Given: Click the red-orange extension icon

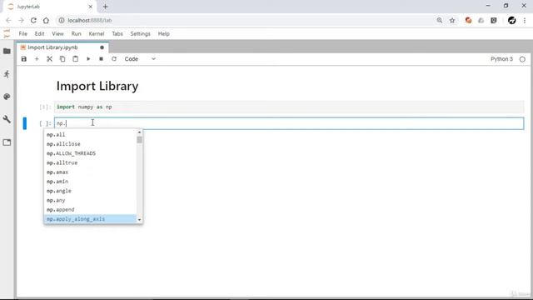Looking at the screenshot, I should pyautogui.click(x=468, y=20).
